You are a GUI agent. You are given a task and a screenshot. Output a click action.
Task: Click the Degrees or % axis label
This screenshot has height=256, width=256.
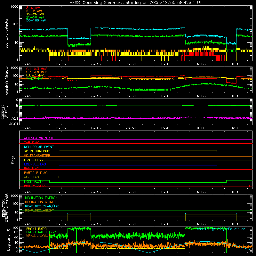point(8,240)
